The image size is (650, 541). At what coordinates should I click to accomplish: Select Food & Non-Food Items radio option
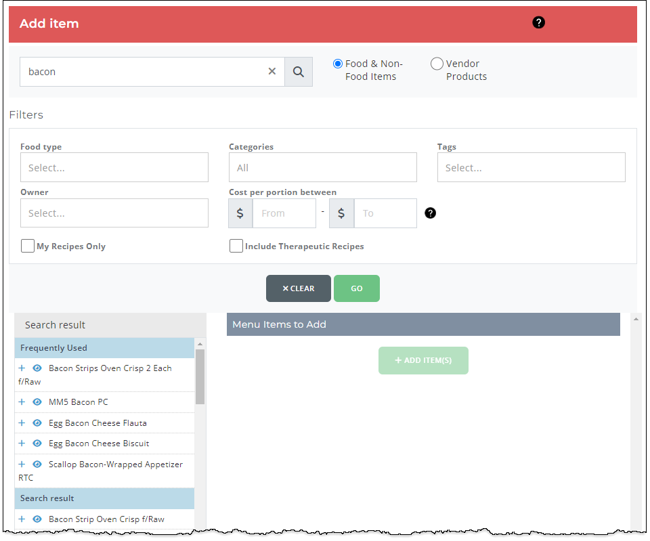pos(338,64)
